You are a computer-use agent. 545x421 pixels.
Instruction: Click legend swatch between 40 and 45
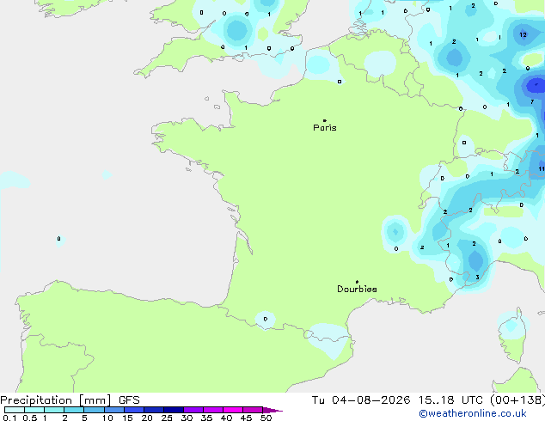coord(233,410)
